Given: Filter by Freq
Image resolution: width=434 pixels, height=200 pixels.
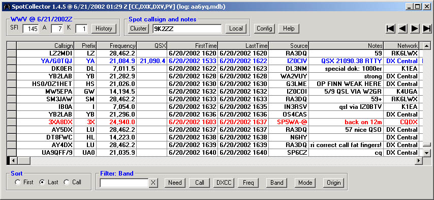Looking at the screenshot, I should [249, 182].
